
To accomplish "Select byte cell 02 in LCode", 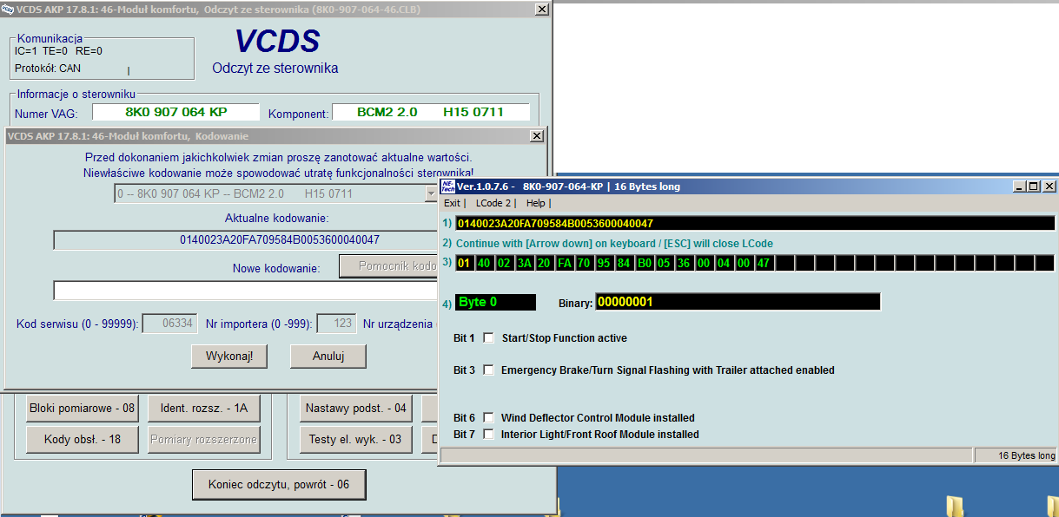I will [504, 263].
